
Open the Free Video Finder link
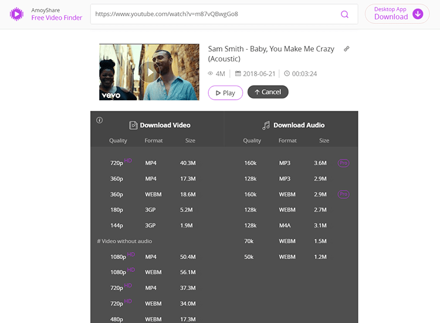pyautogui.click(x=57, y=18)
